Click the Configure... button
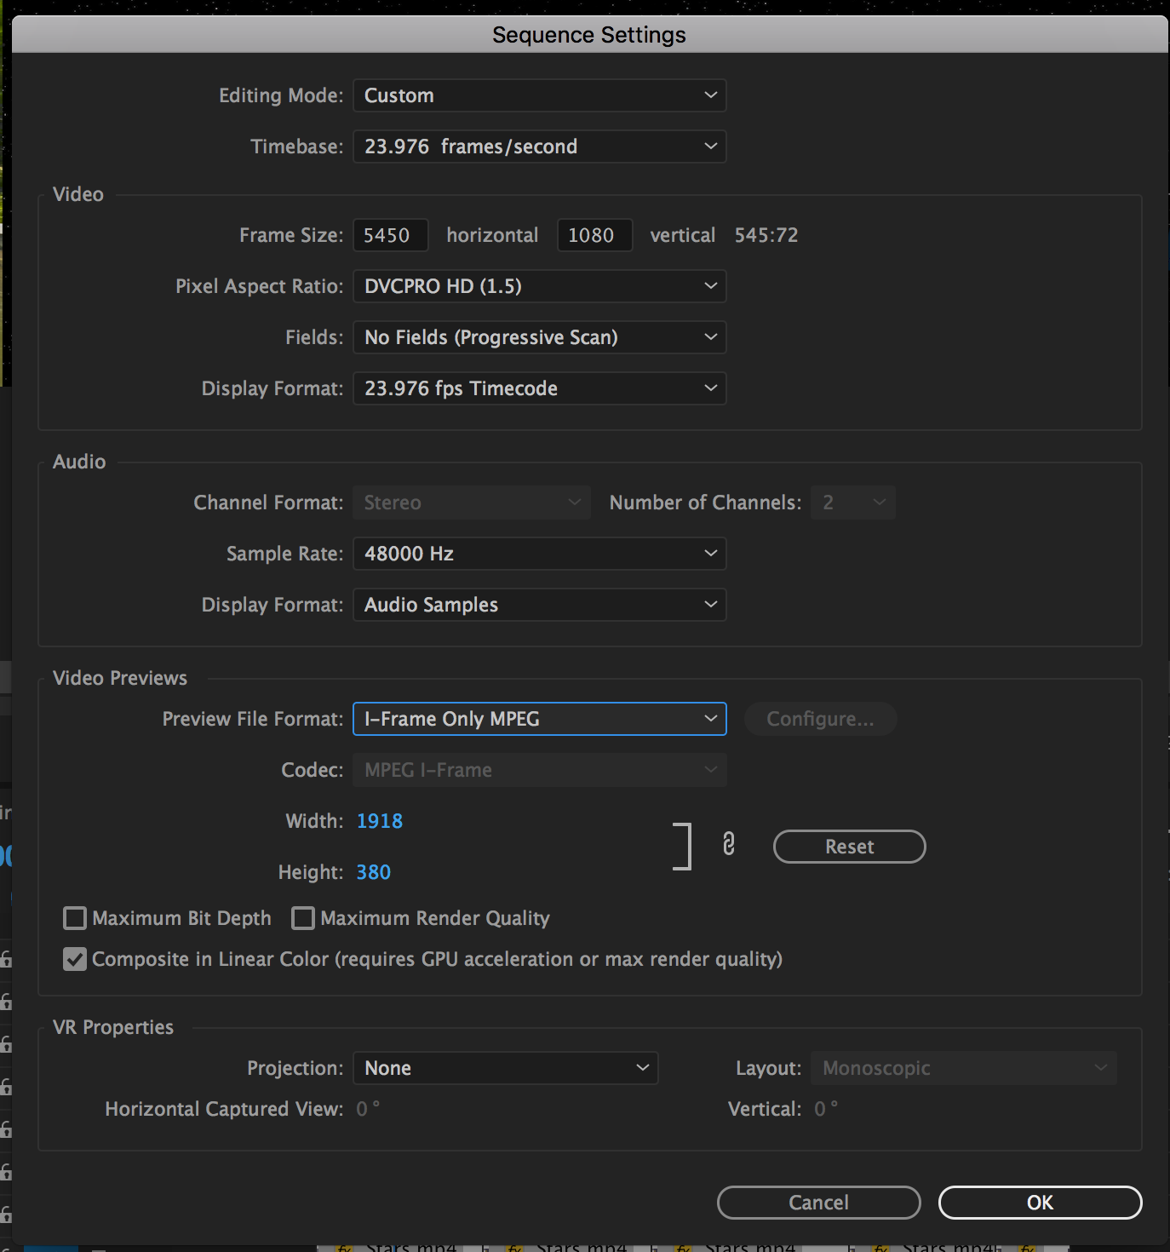This screenshot has height=1252, width=1170. click(820, 719)
